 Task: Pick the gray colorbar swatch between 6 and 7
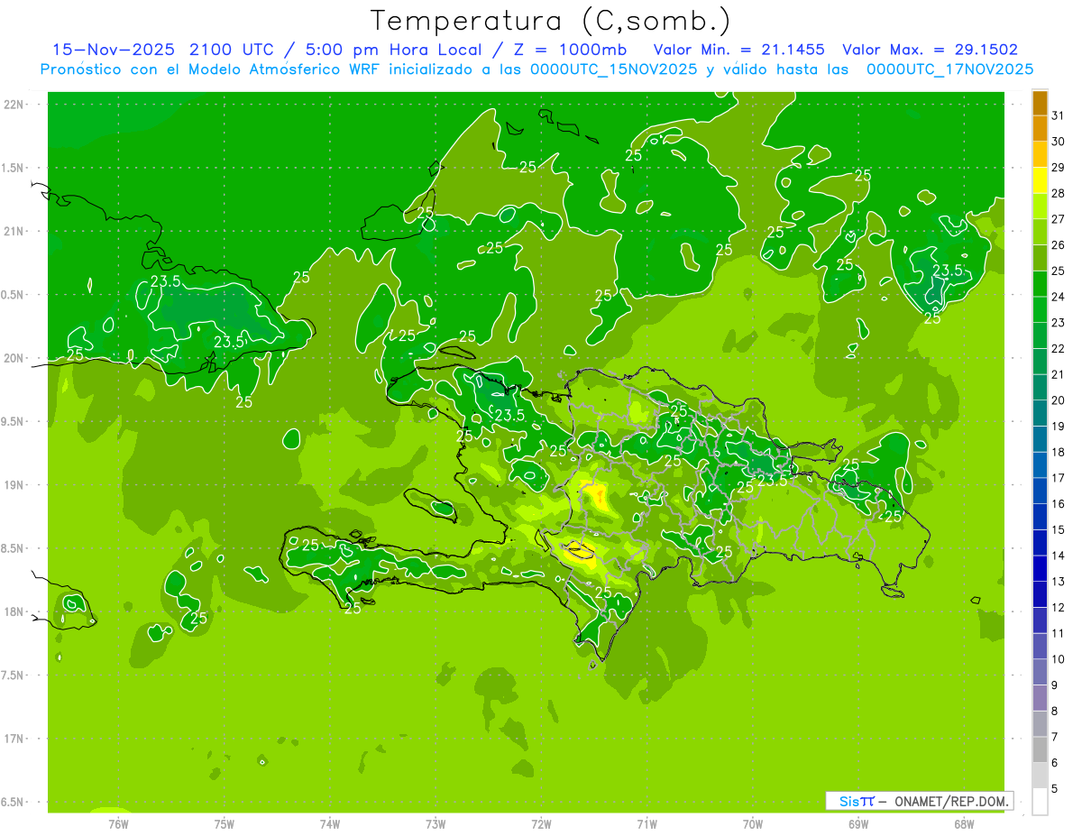pos(1040,750)
